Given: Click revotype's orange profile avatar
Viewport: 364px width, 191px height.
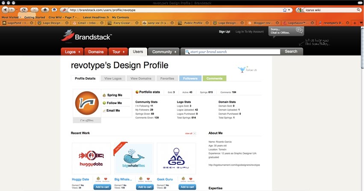Looking at the screenshot, I should coord(87,103).
